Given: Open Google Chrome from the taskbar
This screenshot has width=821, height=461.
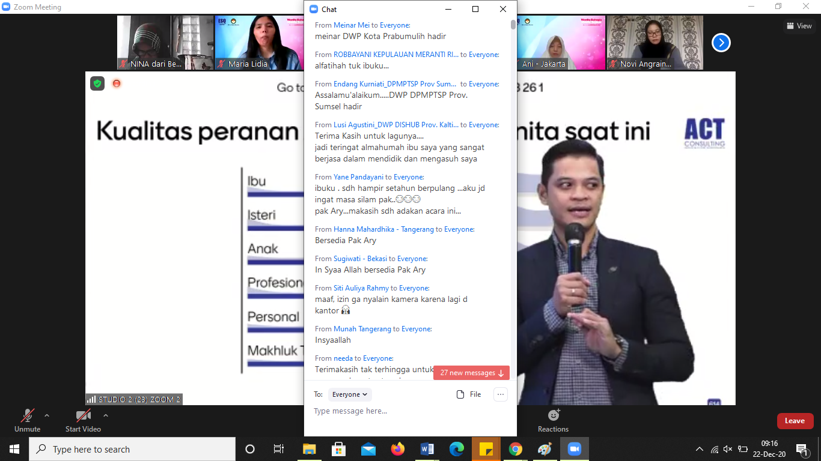Looking at the screenshot, I should coord(515,449).
